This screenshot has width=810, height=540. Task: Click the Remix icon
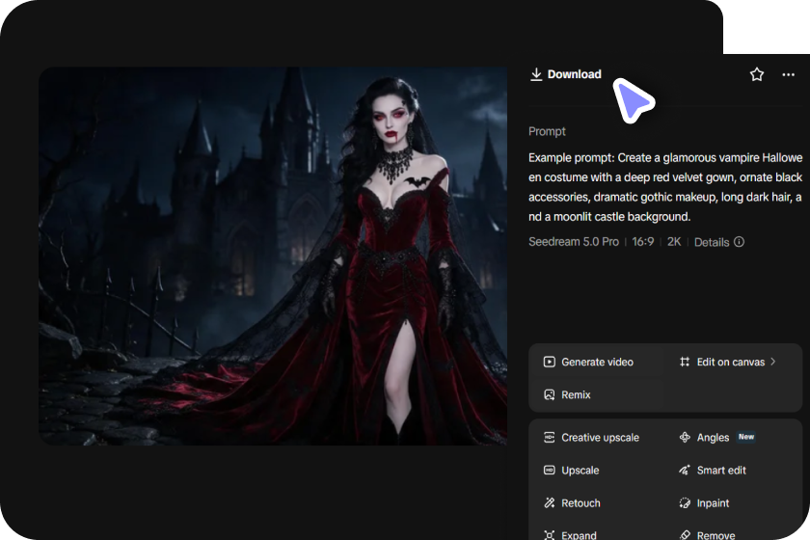pos(549,394)
